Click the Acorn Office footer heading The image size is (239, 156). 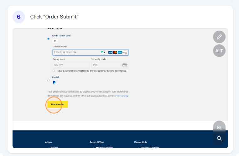click(x=97, y=142)
